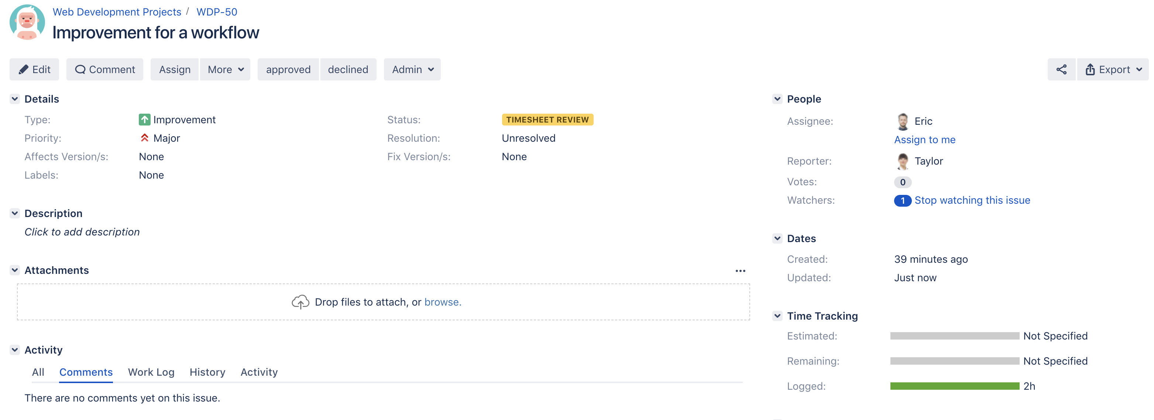Click the Assign to me link

[925, 140]
